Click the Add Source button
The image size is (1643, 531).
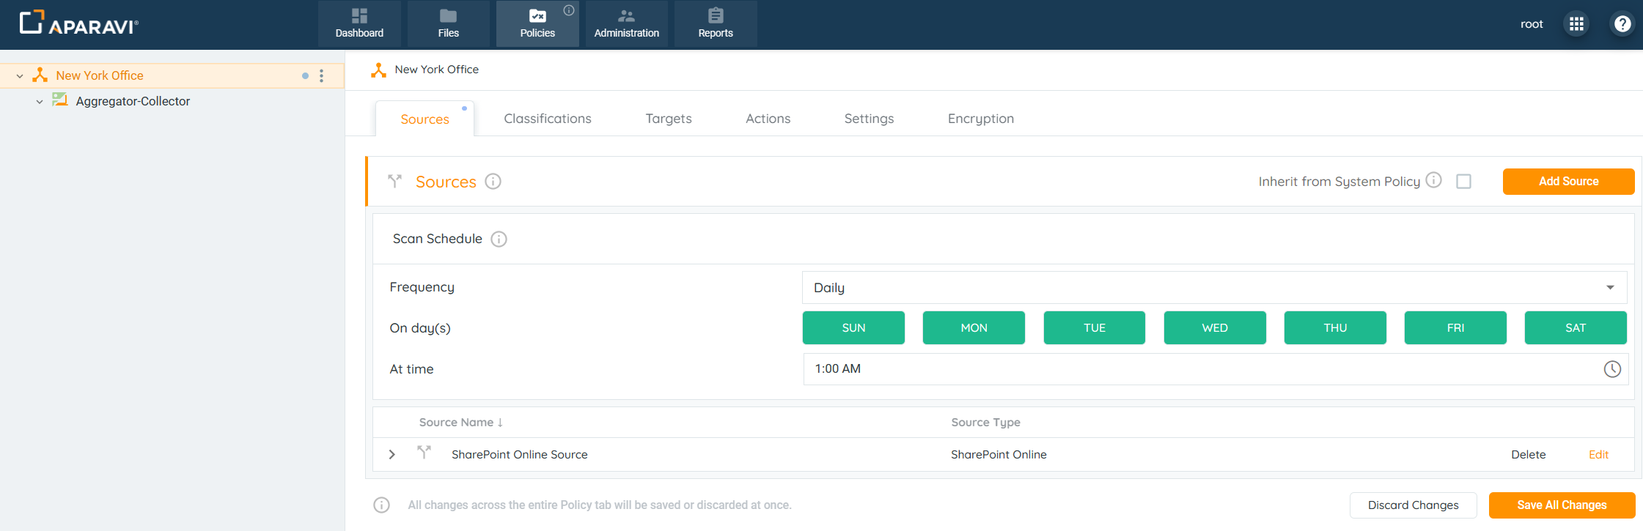click(1568, 182)
